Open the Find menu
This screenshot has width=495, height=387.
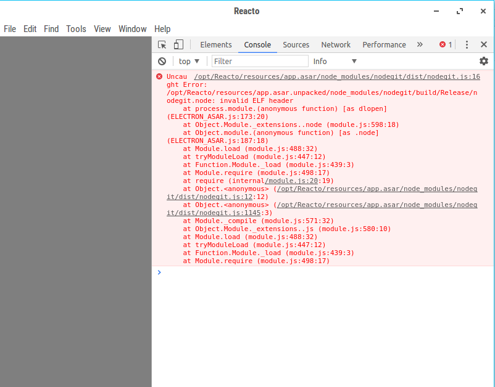[x=51, y=29]
